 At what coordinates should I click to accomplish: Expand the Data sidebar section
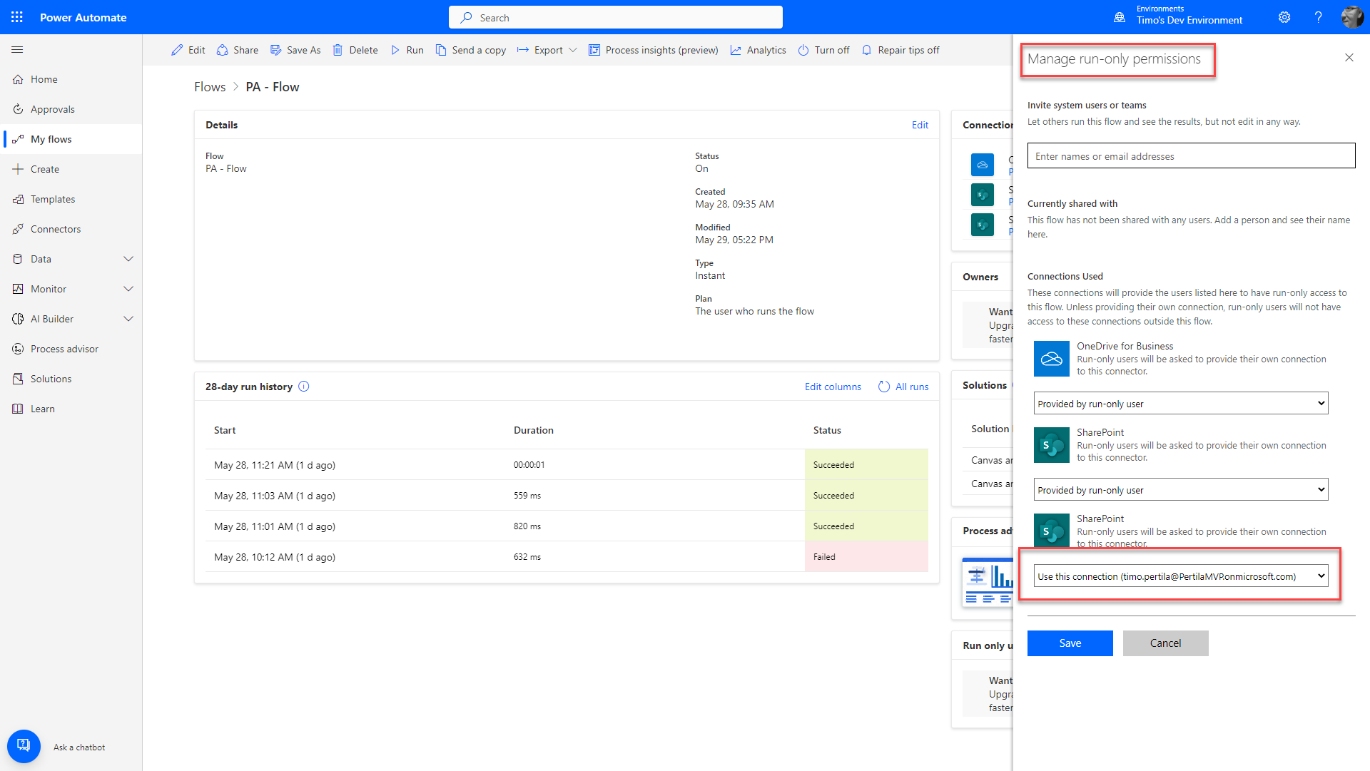pyautogui.click(x=128, y=259)
